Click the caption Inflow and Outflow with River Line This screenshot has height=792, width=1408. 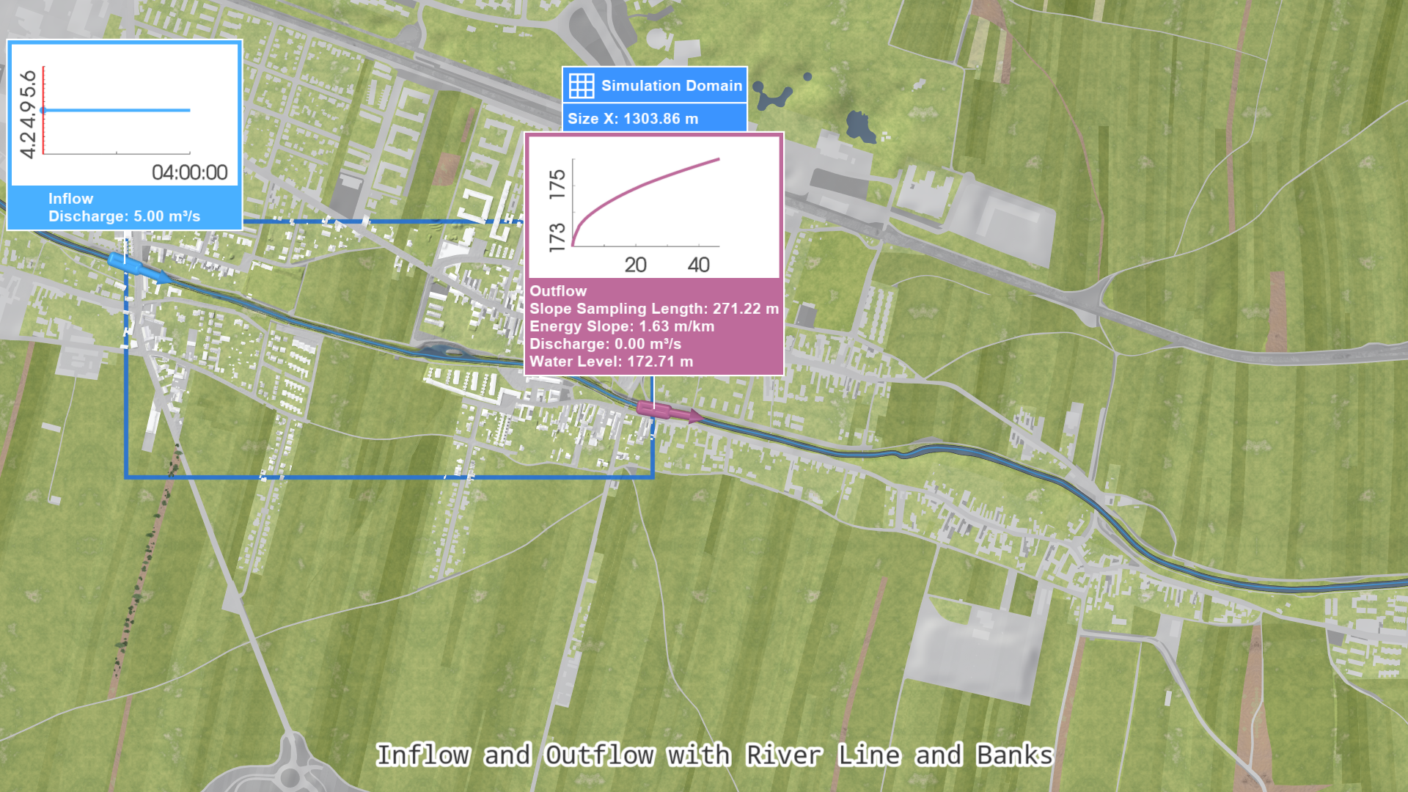click(x=714, y=755)
